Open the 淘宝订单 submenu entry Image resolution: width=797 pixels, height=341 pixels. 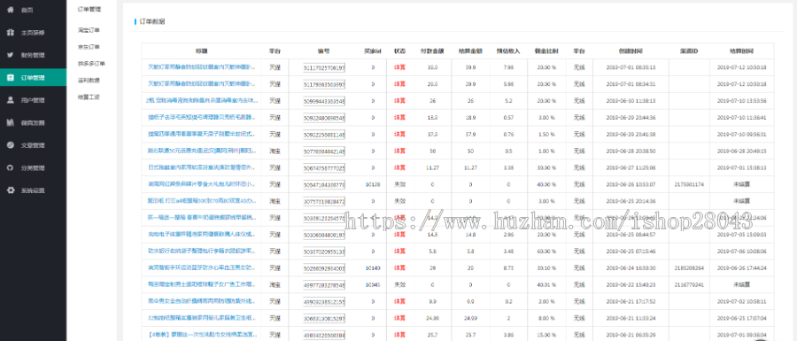pos(89,30)
